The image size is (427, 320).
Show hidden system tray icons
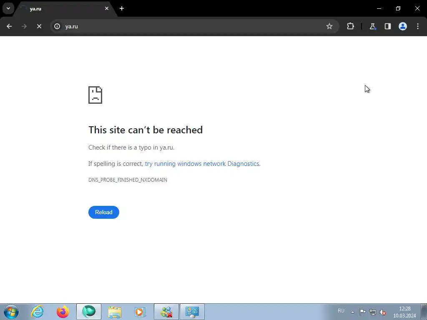(352, 312)
